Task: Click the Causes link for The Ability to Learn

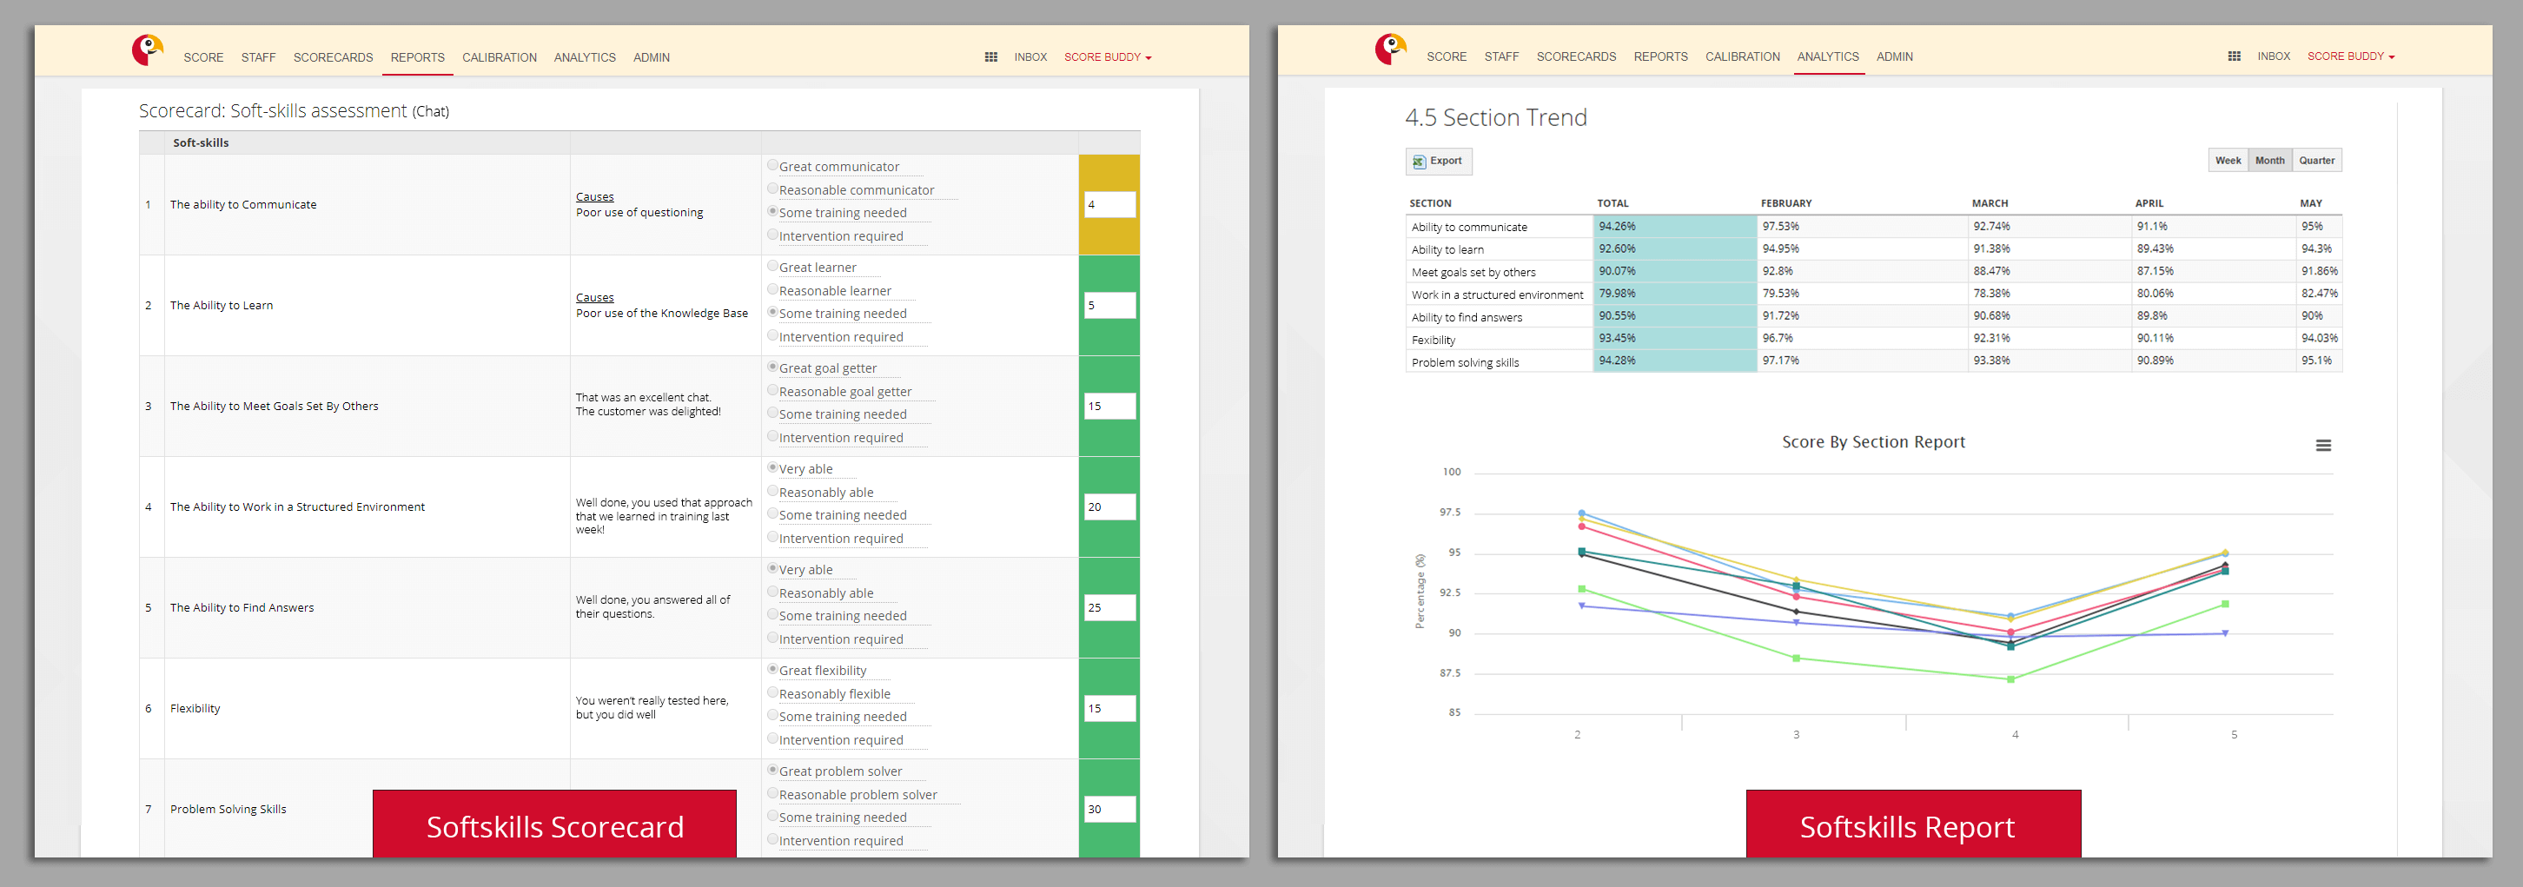Action: 594,298
